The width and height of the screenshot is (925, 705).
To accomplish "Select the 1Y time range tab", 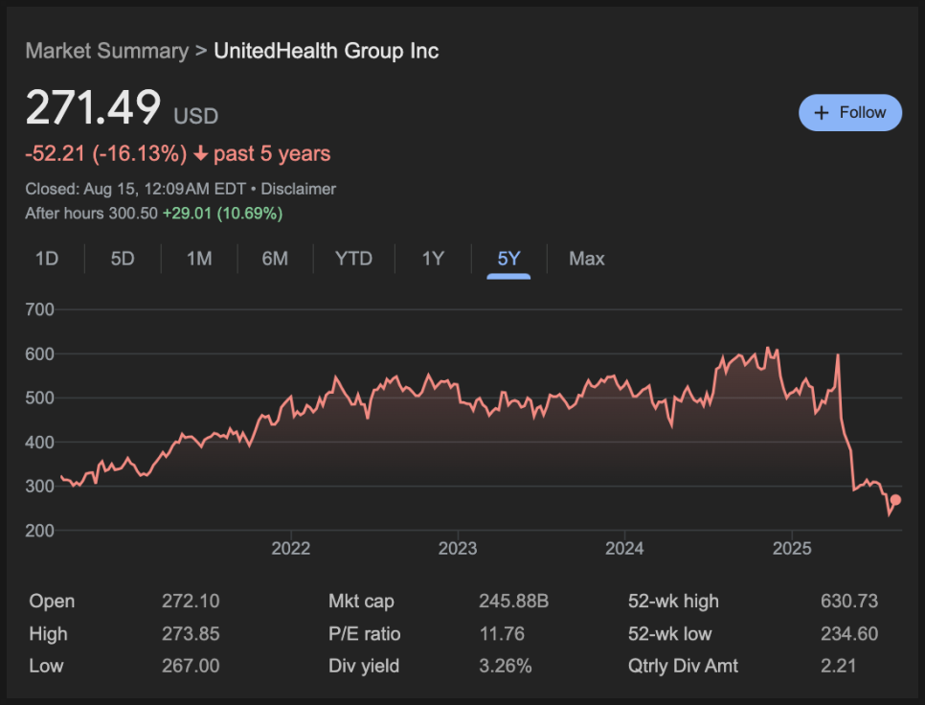I will click(433, 259).
